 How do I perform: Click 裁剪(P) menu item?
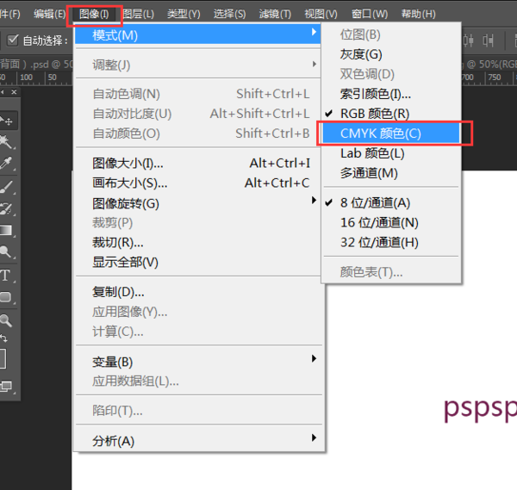(198, 223)
